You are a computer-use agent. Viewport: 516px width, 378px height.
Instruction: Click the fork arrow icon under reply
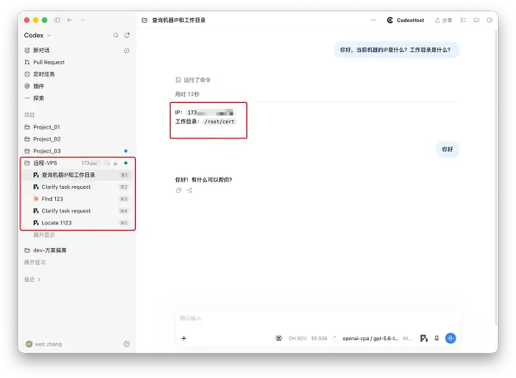(x=190, y=190)
